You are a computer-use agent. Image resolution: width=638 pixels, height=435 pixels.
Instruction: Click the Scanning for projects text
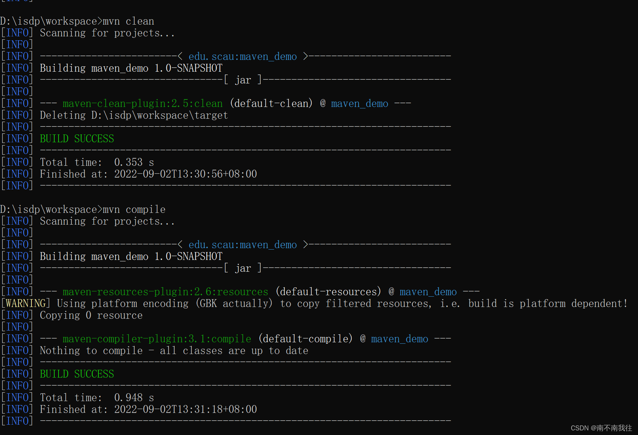pos(107,32)
